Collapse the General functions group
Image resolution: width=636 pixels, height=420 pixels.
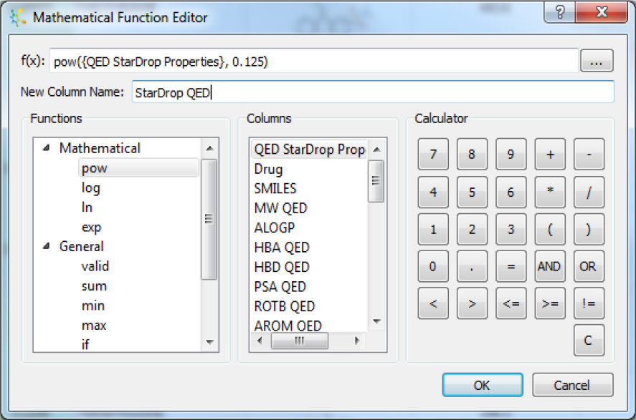click(44, 246)
